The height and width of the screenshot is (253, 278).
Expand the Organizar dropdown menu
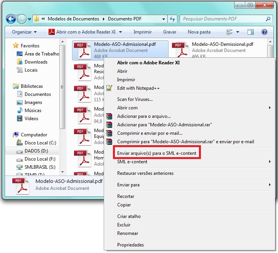click(x=24, y=32)
